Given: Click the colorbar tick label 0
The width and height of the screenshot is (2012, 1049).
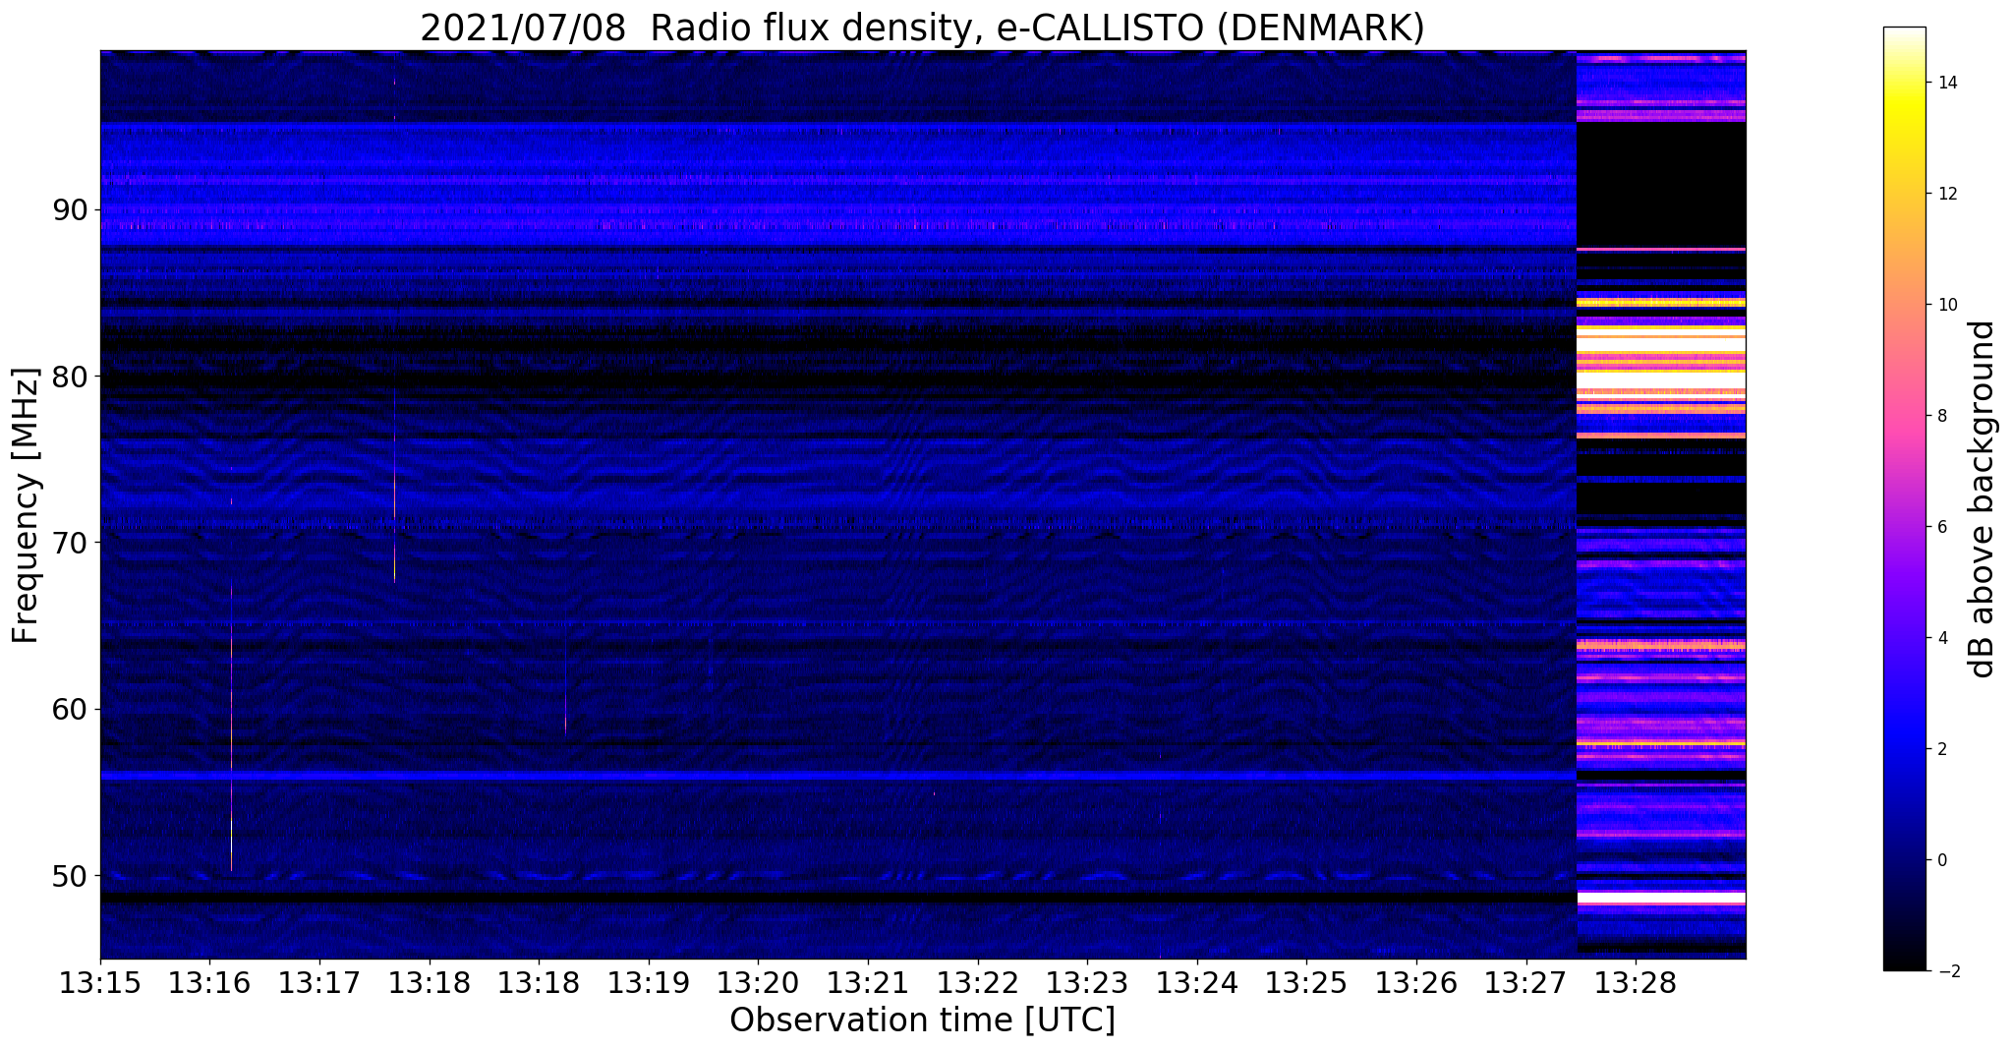Looking at the screenshot, I should (1941, 860).
